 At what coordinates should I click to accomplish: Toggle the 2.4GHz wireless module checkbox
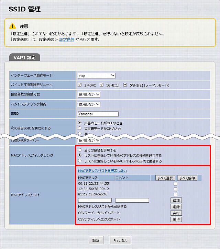click(x=80, y=85)
